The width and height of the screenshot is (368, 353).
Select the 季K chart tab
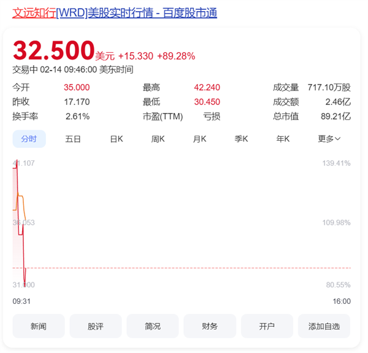click(241, 139)
